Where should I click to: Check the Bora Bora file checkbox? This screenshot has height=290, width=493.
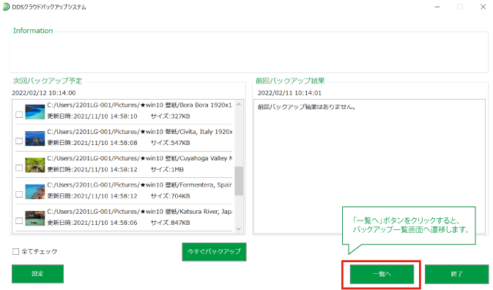[x=19, y=114]
